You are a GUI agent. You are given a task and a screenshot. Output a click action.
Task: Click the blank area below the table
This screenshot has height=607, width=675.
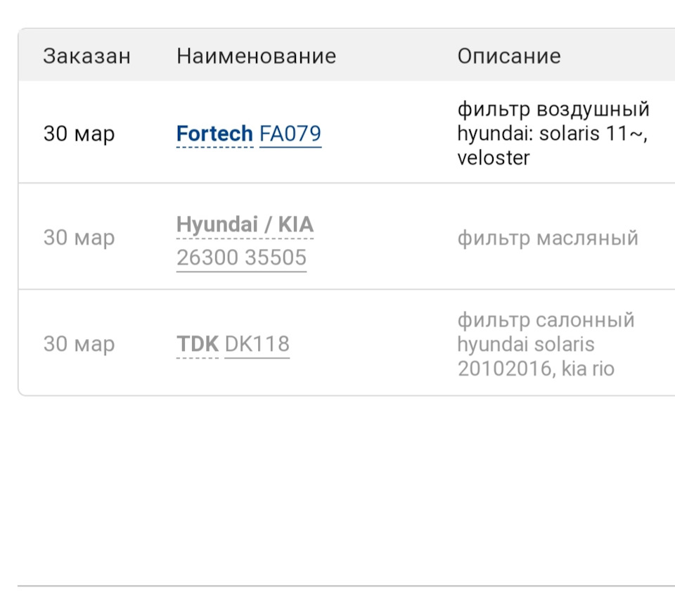tap(337, 492)
